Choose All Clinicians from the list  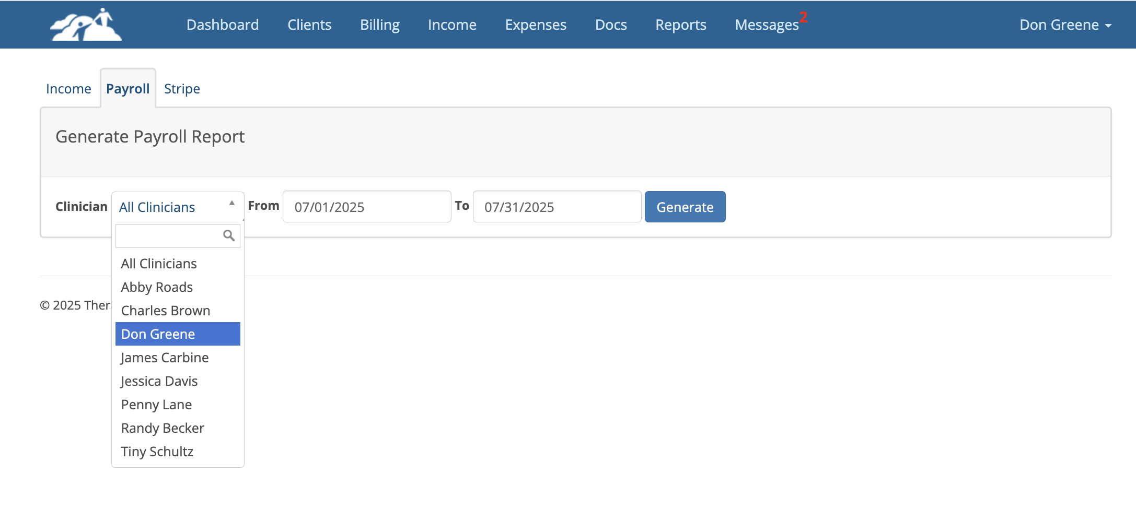coord(178,264)
